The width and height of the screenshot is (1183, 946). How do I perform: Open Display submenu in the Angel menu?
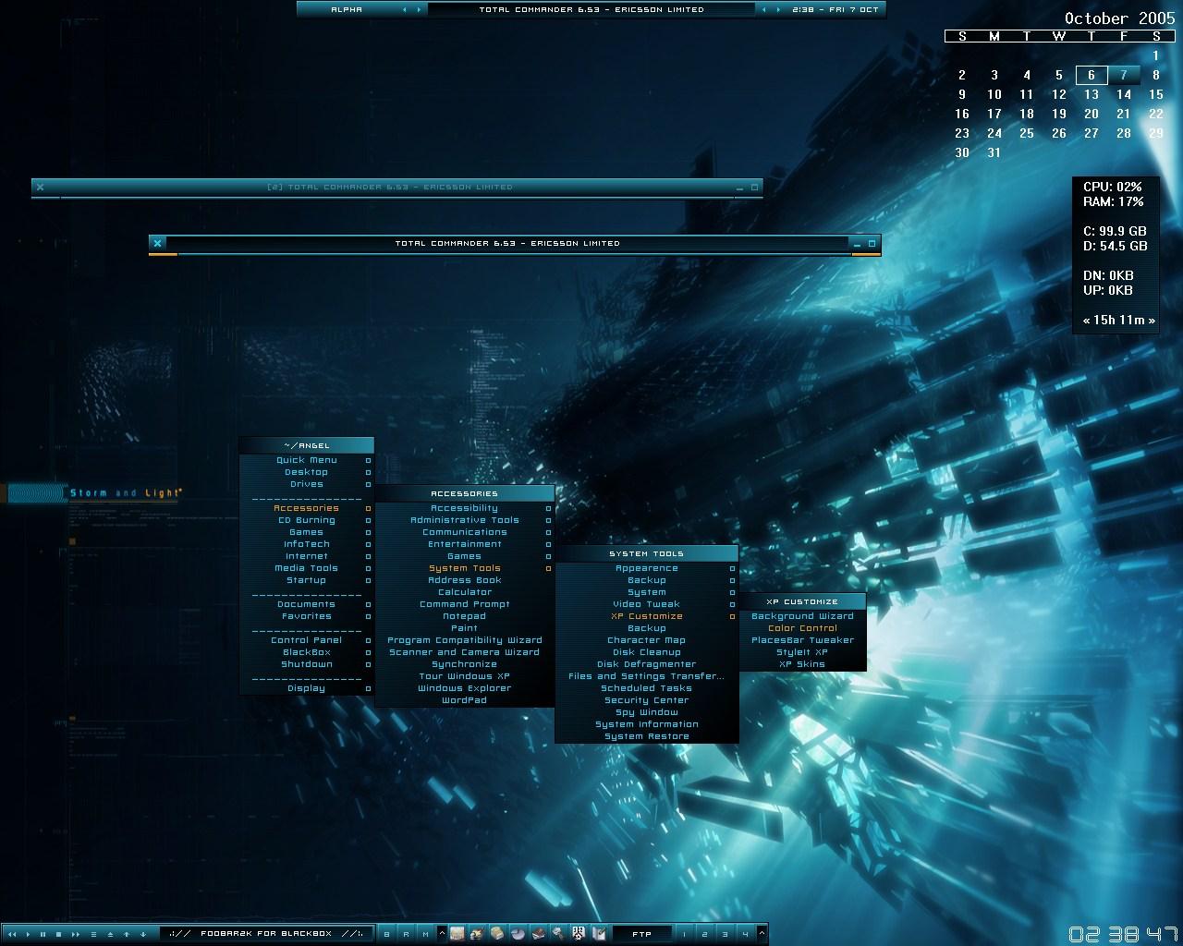tap(307, 688)
